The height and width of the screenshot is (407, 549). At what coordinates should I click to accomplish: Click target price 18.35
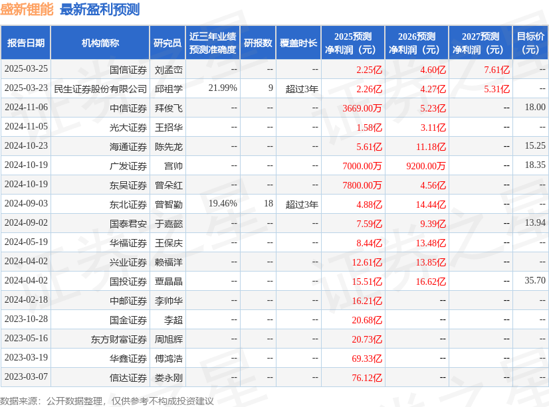click(x=535, y=165)
